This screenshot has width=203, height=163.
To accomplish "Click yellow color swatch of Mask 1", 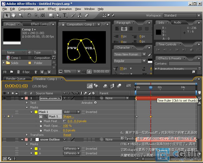I will click(x=36, y=112).
